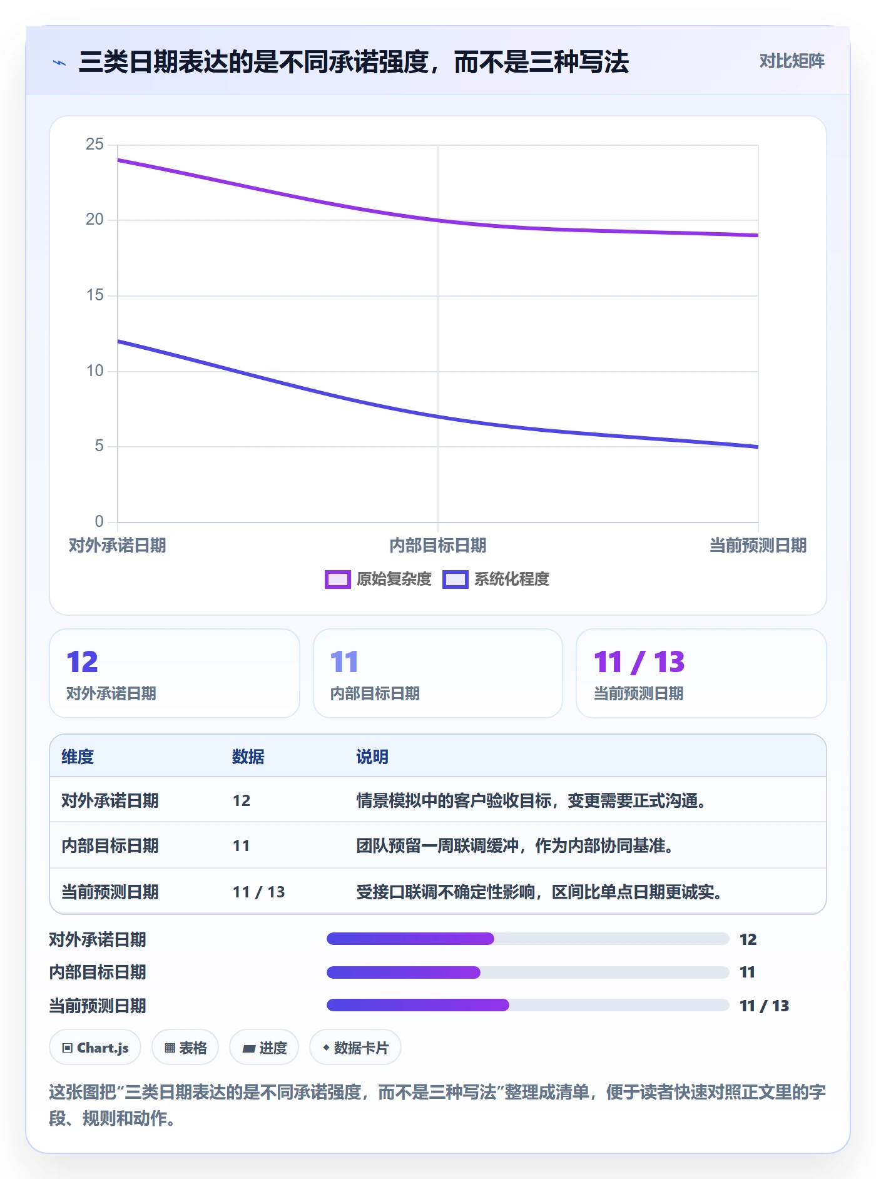Image resolution: width=876 pixels, height=1179 pixels.
Task: Click the table cell with value 11 / 13
Action: 259,892
